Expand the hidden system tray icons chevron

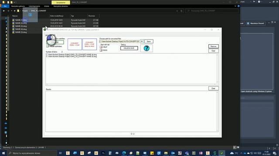[241, 153]
